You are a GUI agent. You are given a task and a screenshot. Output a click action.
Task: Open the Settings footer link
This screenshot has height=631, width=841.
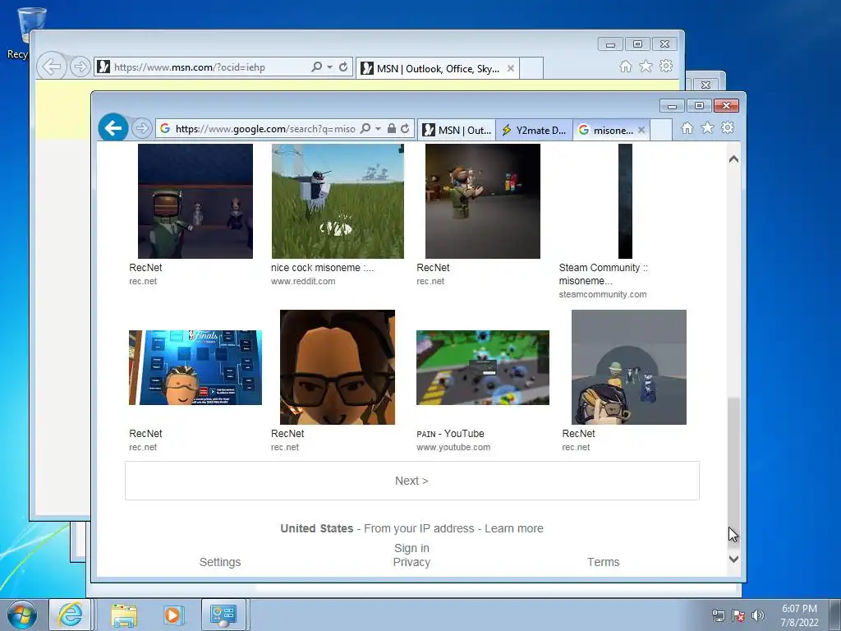pyautogui.click(x=220, y=562)
